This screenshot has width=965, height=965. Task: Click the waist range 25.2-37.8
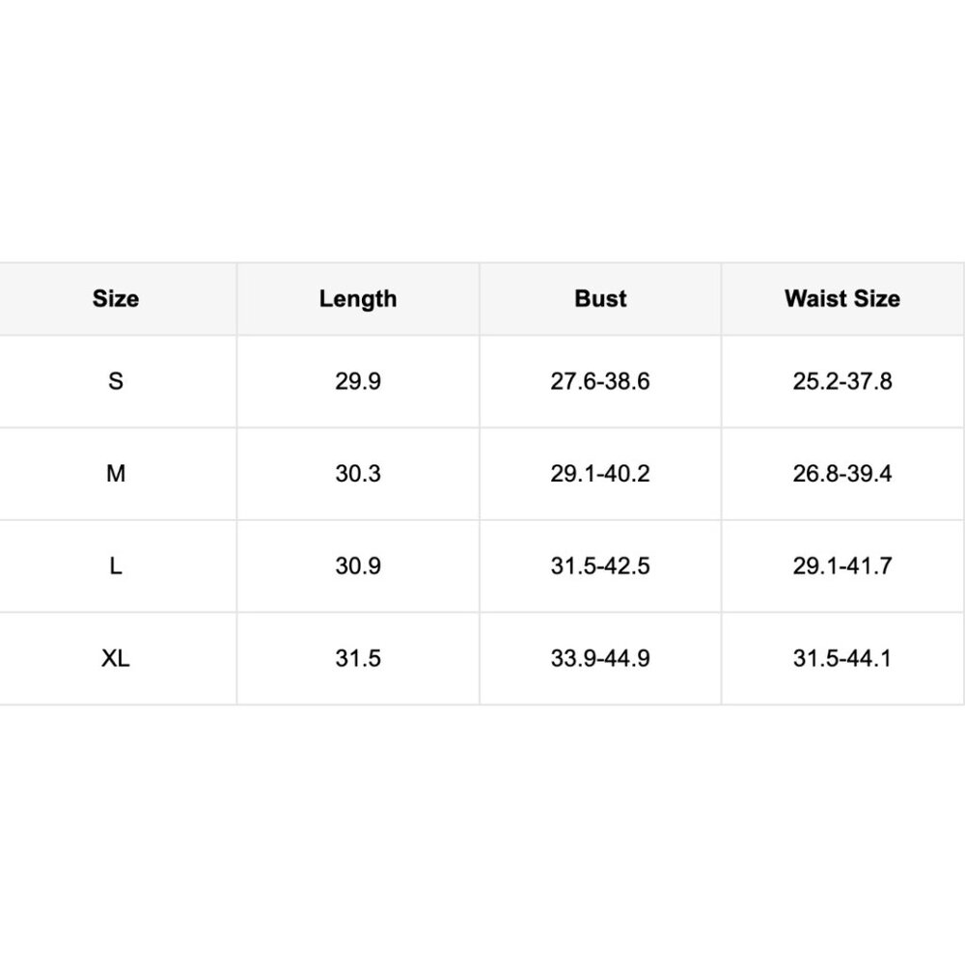(x=841, y=381)
